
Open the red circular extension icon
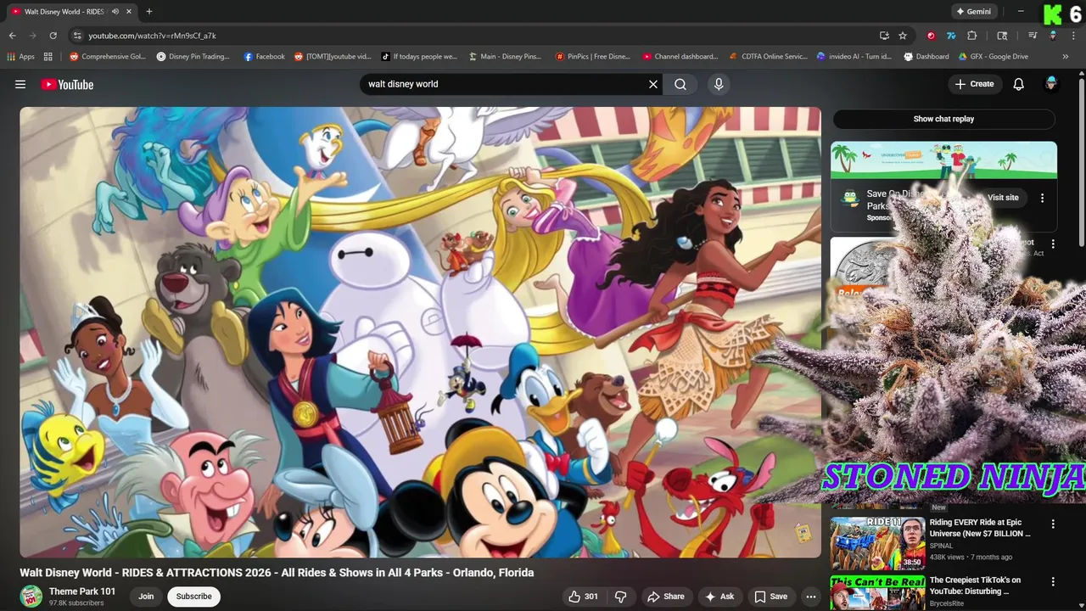tap(932, 36)
